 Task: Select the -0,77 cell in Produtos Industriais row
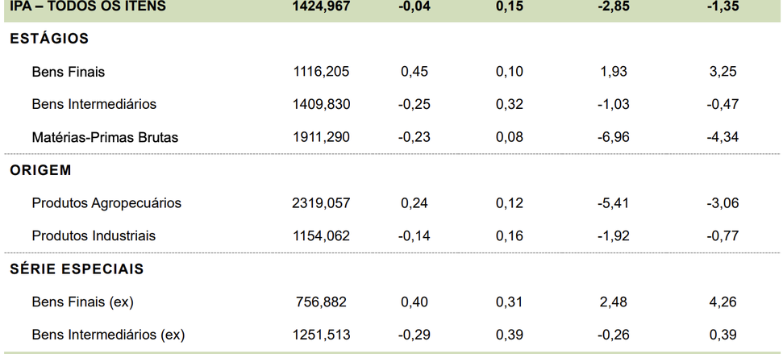tap(723, 236)
